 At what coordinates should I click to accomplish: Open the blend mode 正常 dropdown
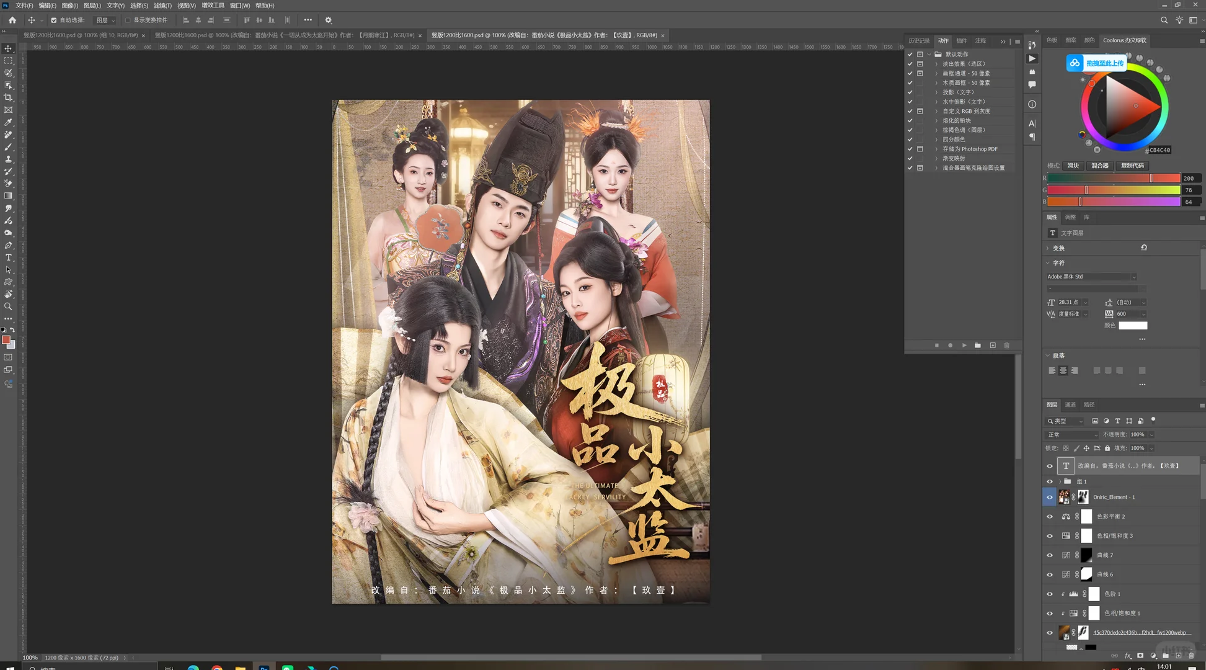click(1073, 434)
